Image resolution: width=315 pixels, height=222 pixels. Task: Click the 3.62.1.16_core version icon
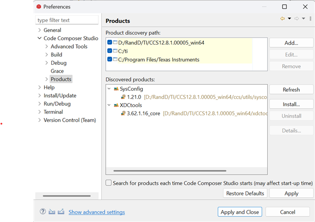point(123,113)
